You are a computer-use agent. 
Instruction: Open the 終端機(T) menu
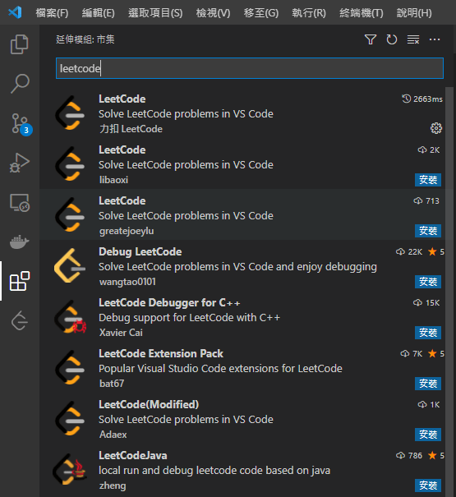coord(362,13)
